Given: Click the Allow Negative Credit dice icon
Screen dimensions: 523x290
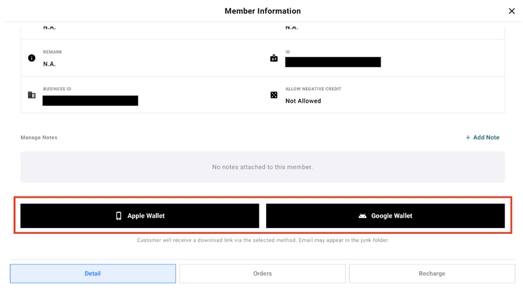Looking at the screenshot, I should 274,95.
